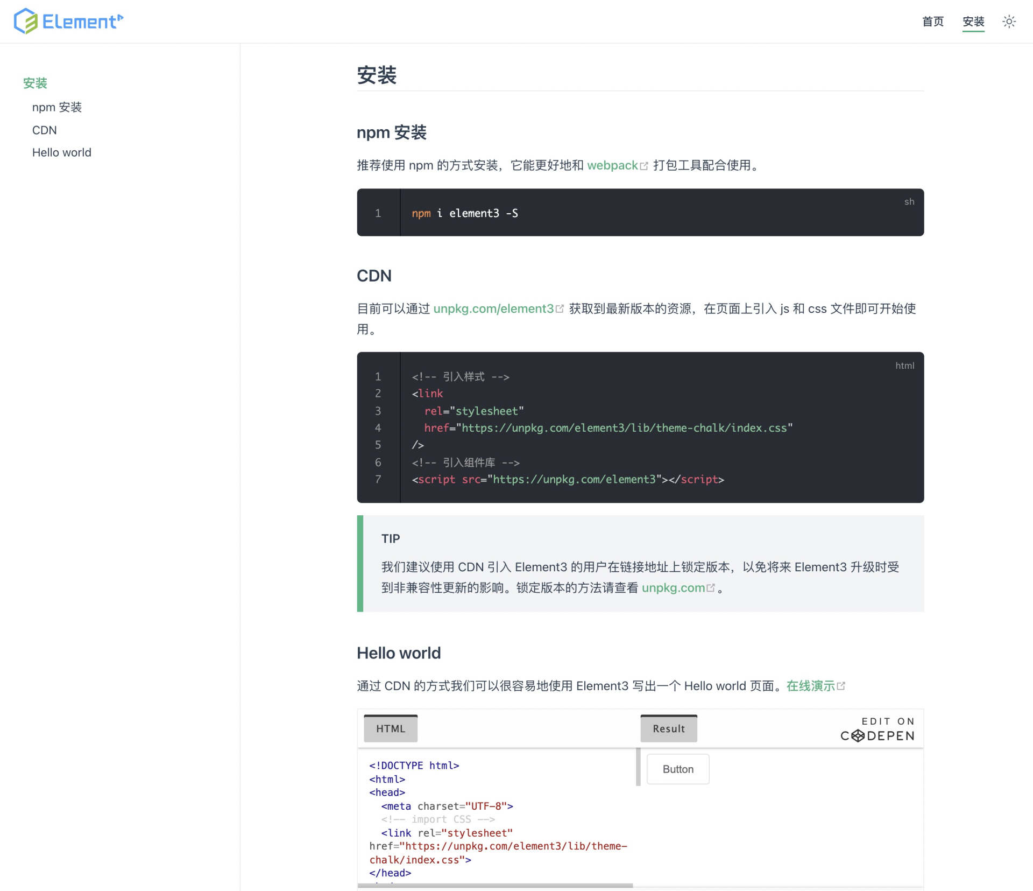Open the unpkg.com/element3 link
This screenshot has height=891, width=1033.
click(x=493, y=308)
